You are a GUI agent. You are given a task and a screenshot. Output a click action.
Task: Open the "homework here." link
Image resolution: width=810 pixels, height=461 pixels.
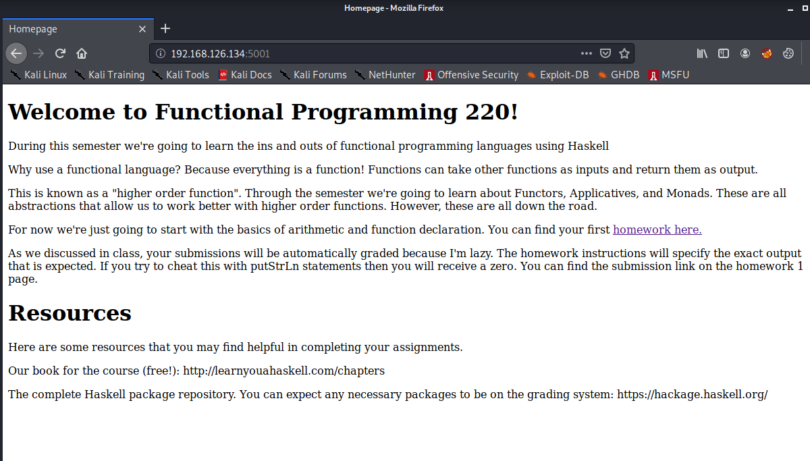(657, 229)
